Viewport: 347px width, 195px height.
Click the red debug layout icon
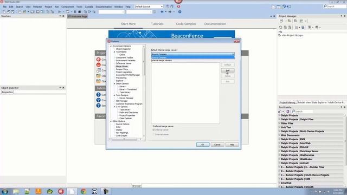point(178,6)
